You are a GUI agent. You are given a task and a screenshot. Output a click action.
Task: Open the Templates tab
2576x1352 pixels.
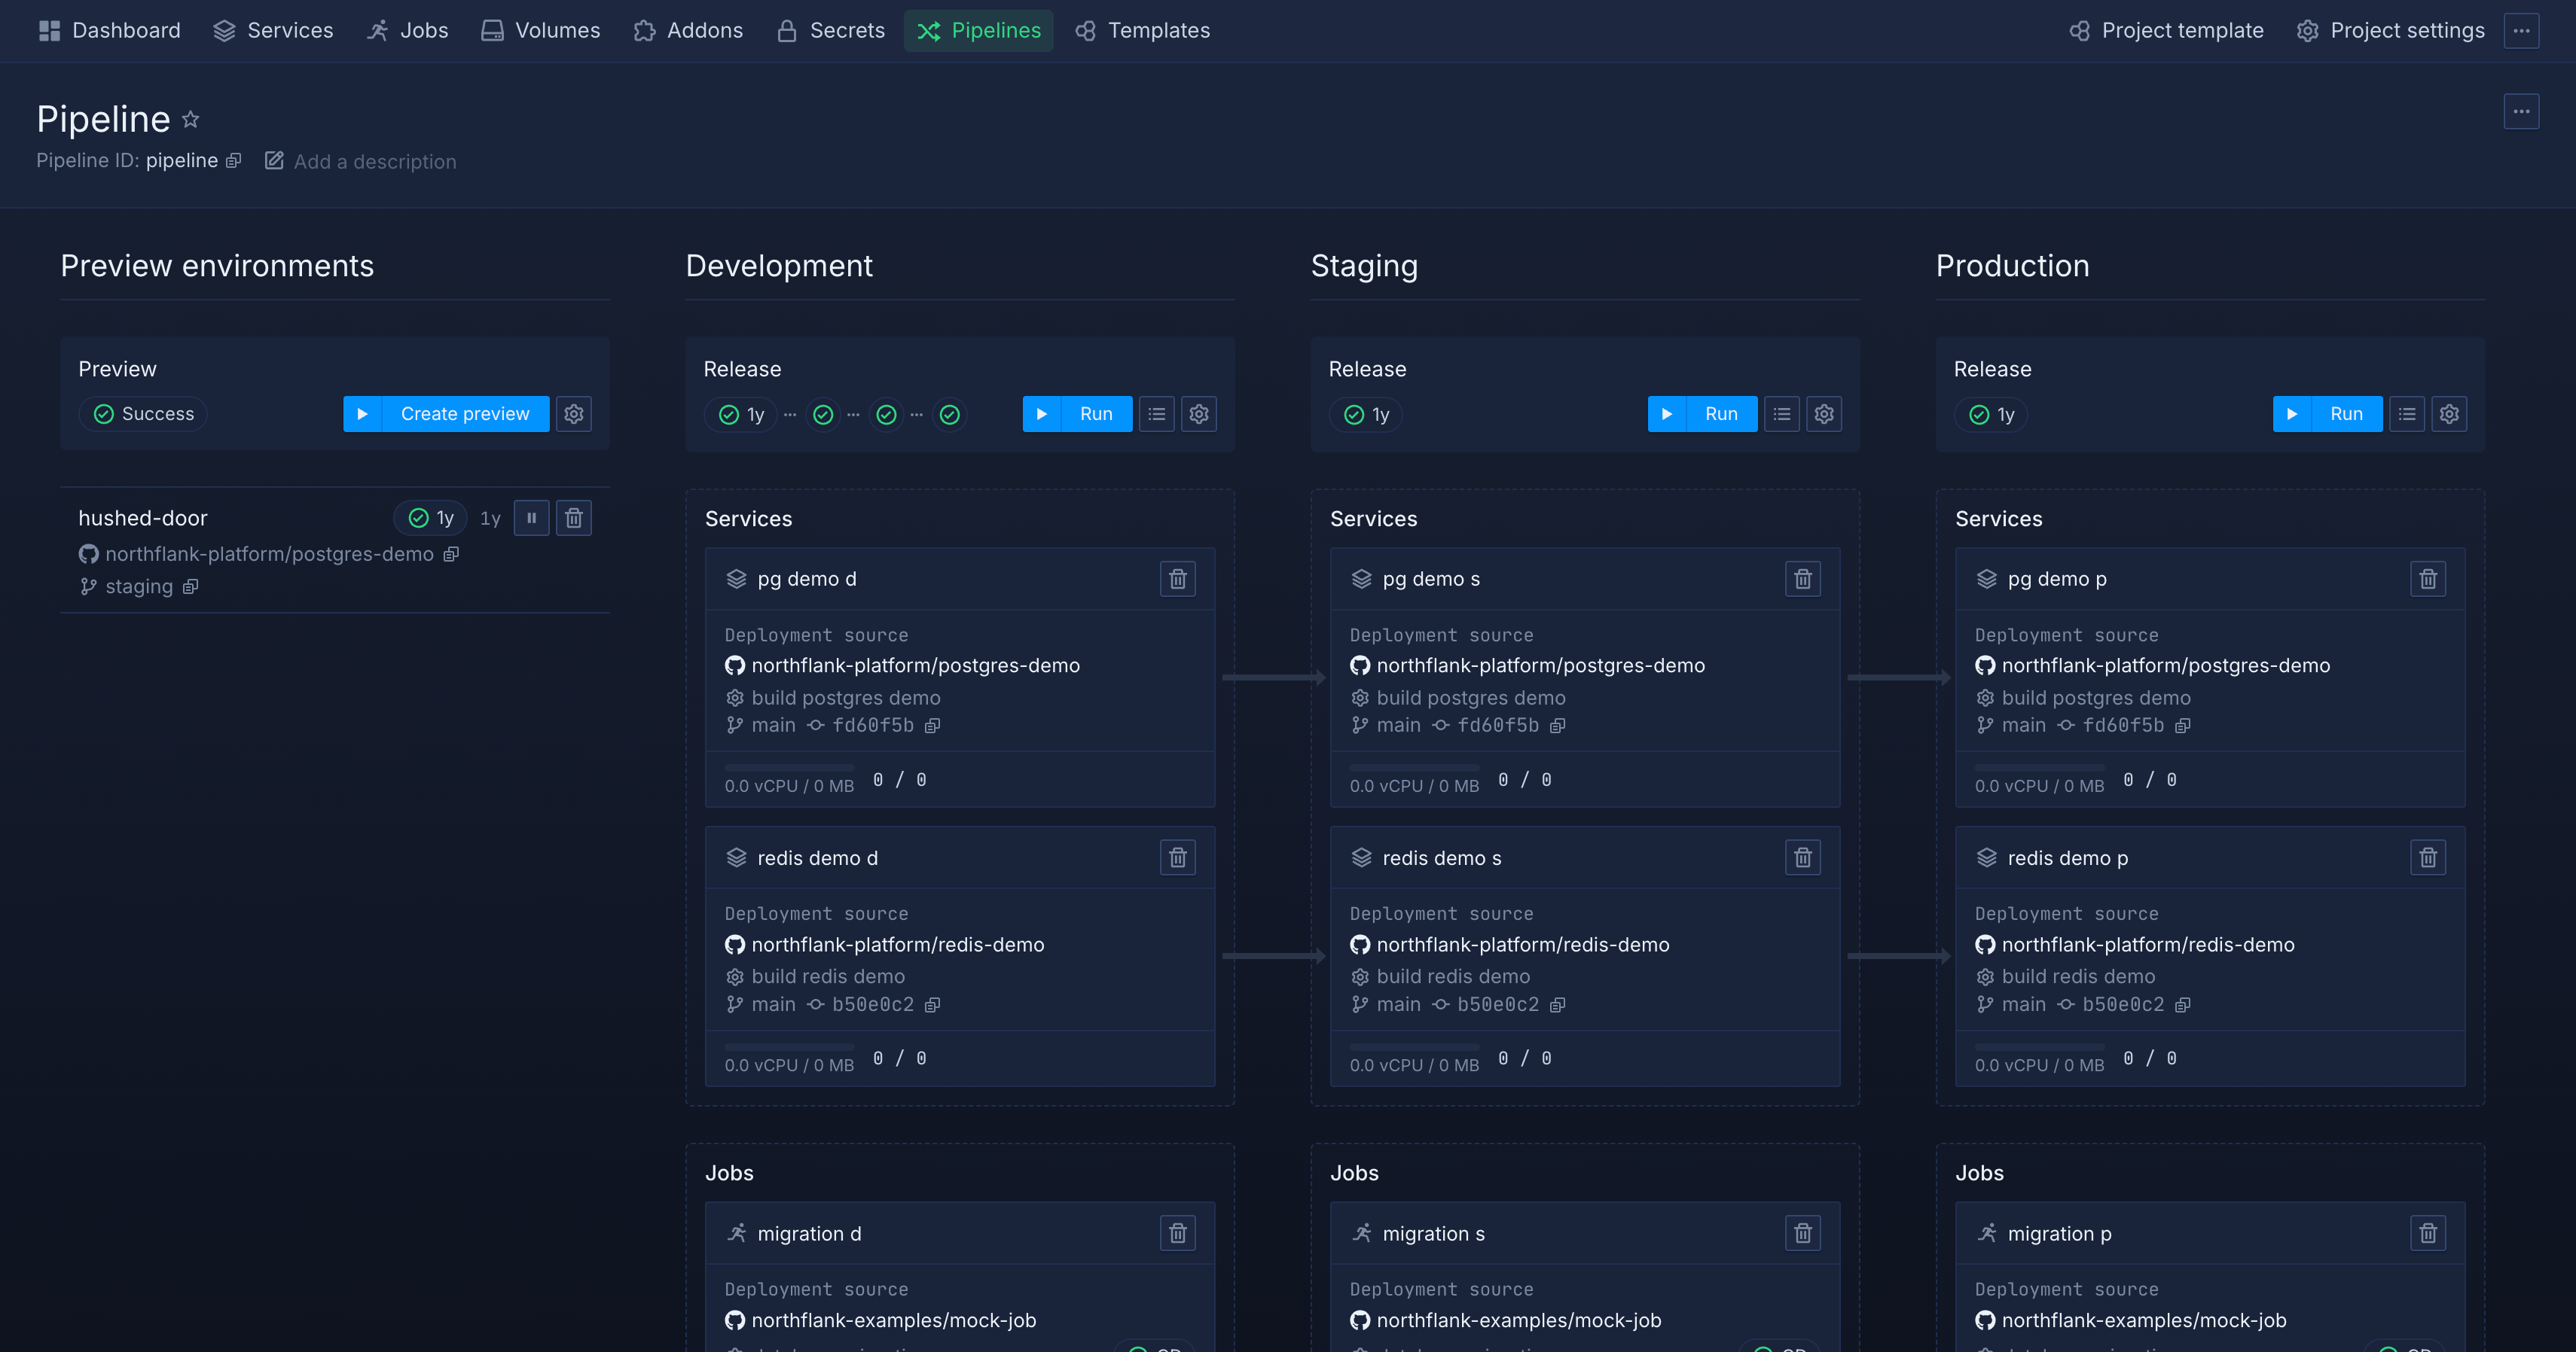pos(1143,30)
